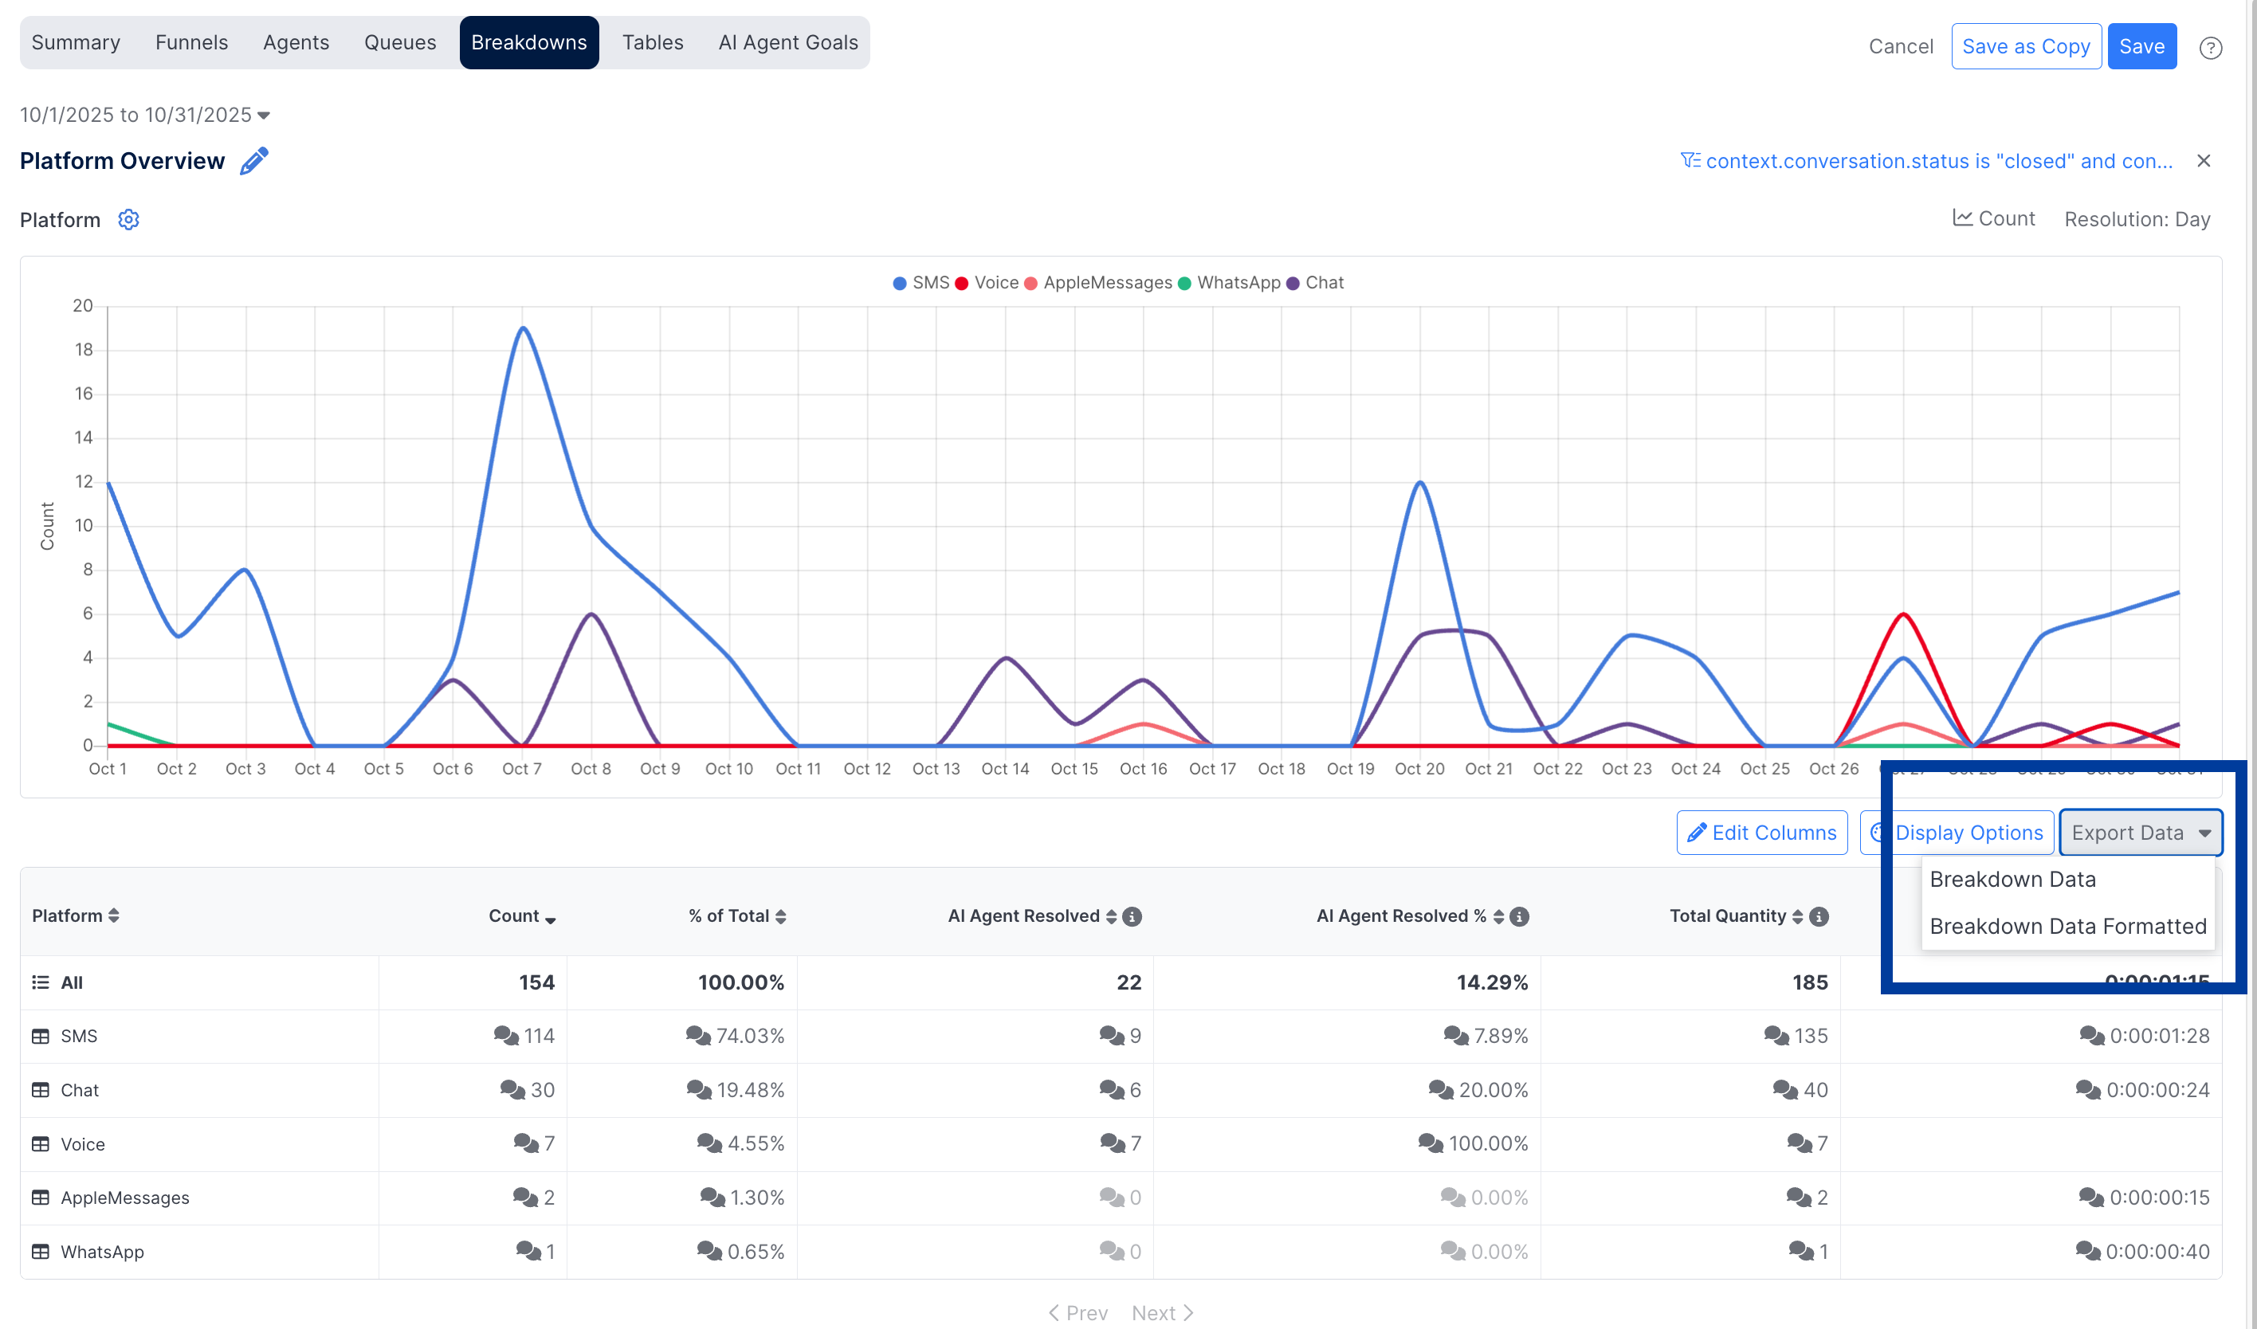Screen dimensions: 2257x1329
Task: Click the list icon on All row
Action: pos(41,982)
